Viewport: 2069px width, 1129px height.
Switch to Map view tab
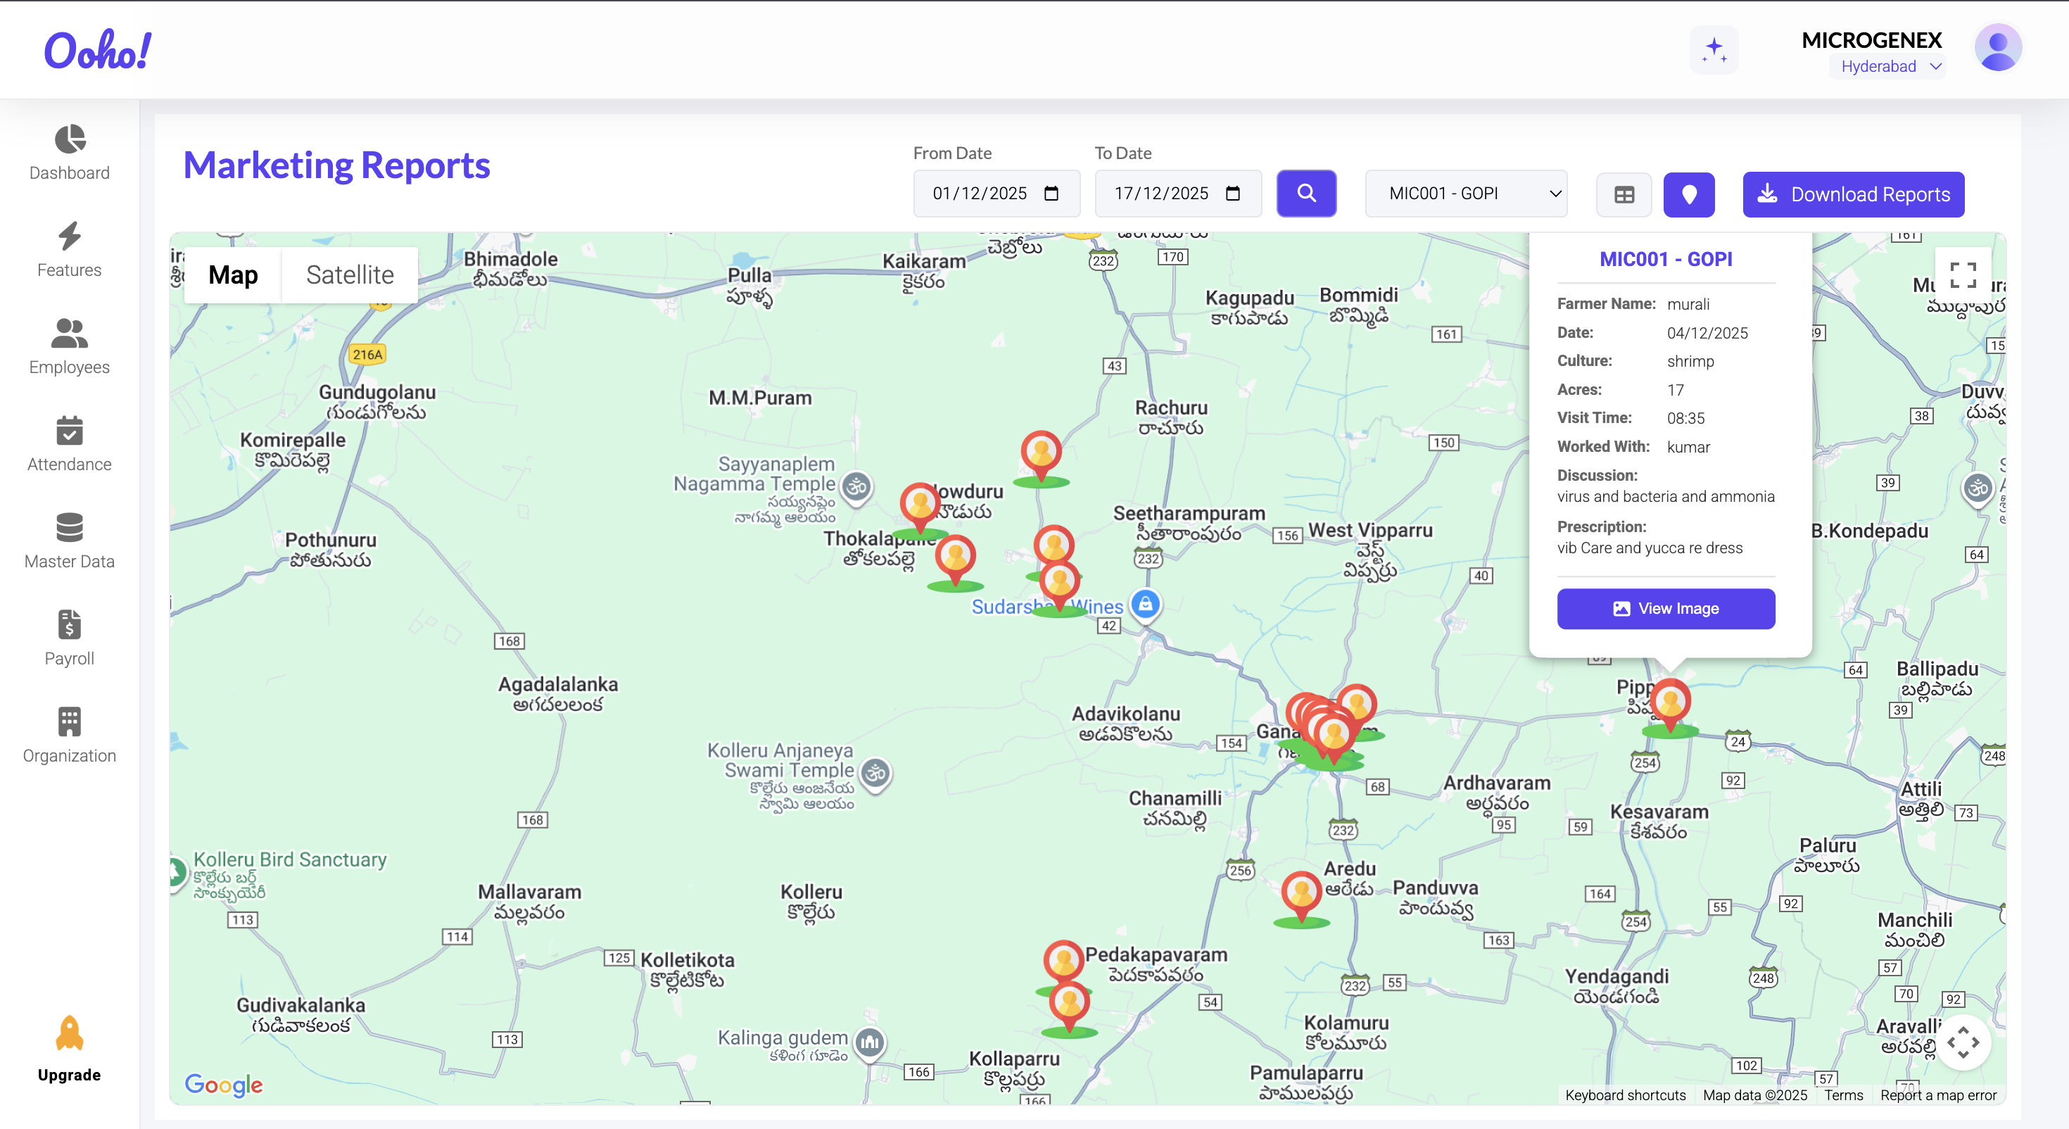233,275
